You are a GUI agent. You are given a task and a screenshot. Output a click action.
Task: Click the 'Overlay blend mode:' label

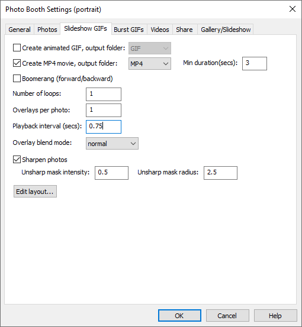point(42,143)
